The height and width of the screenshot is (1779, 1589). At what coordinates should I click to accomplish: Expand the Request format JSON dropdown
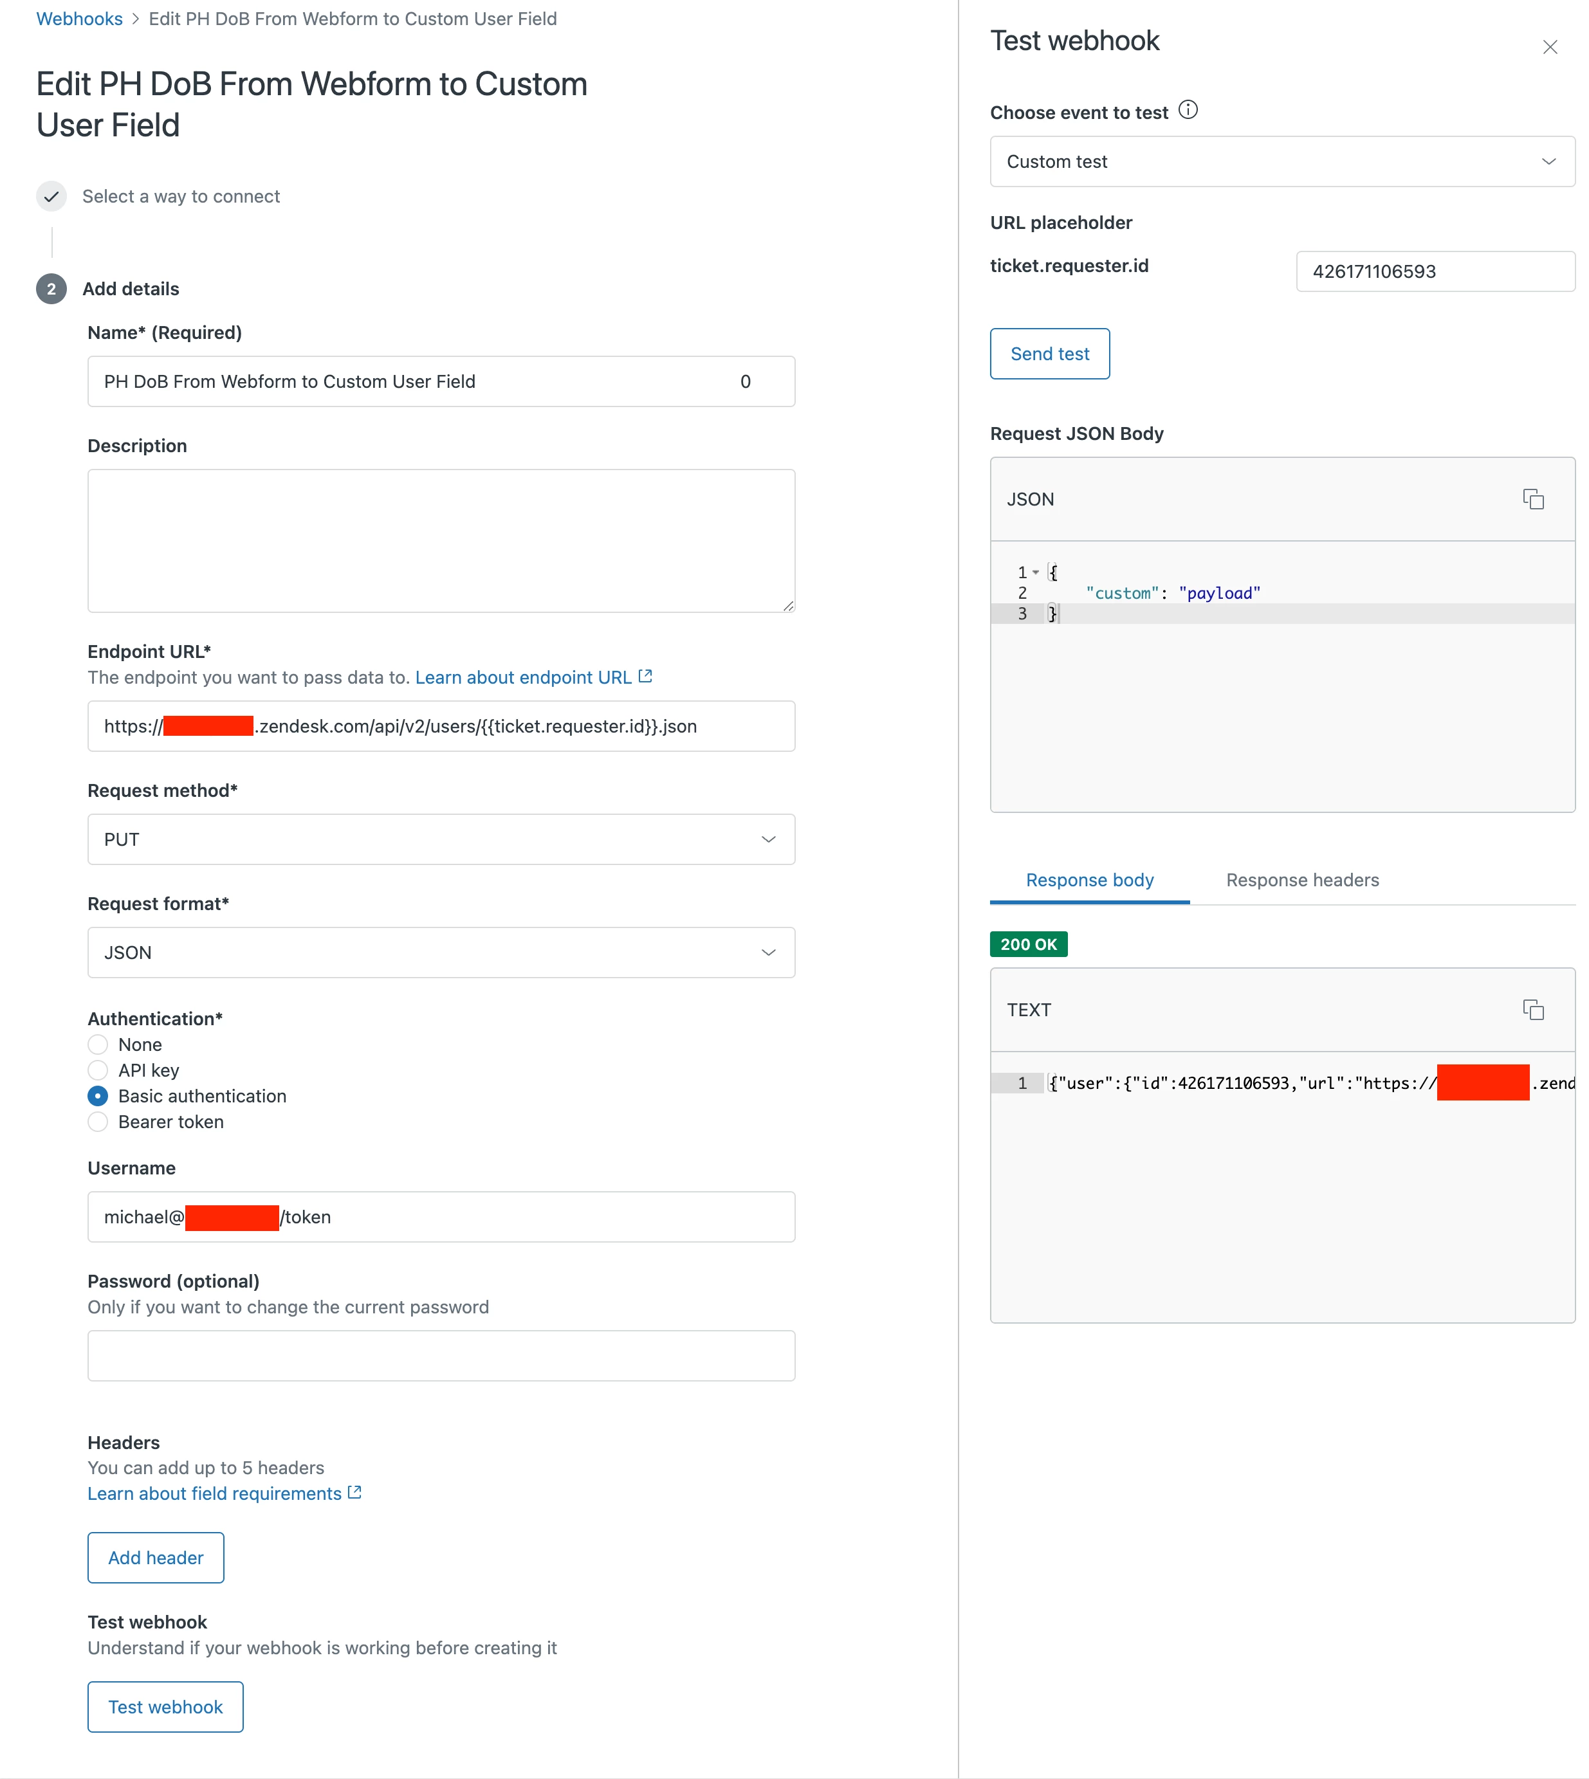441,953
